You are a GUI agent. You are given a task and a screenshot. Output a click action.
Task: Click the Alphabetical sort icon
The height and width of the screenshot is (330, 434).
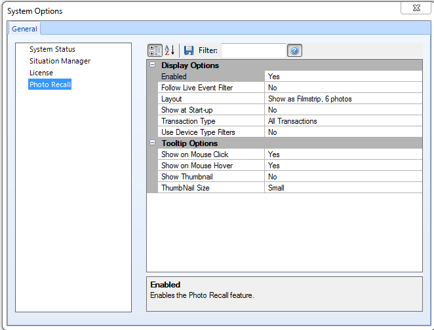click(x=169, y=50)
